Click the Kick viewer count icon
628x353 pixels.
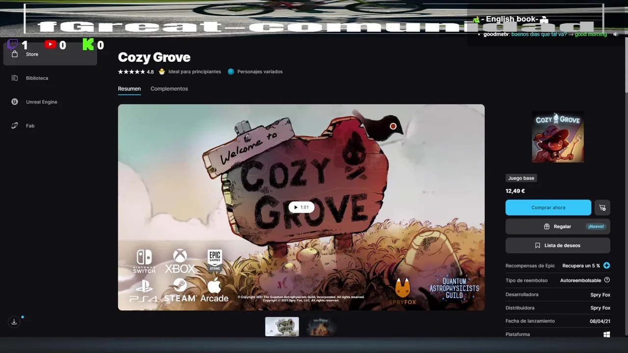coord(88,45)
